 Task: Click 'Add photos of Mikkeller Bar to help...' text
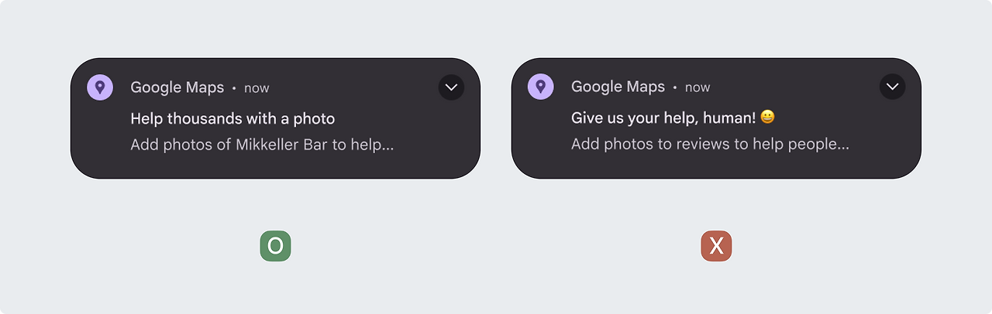262,145
